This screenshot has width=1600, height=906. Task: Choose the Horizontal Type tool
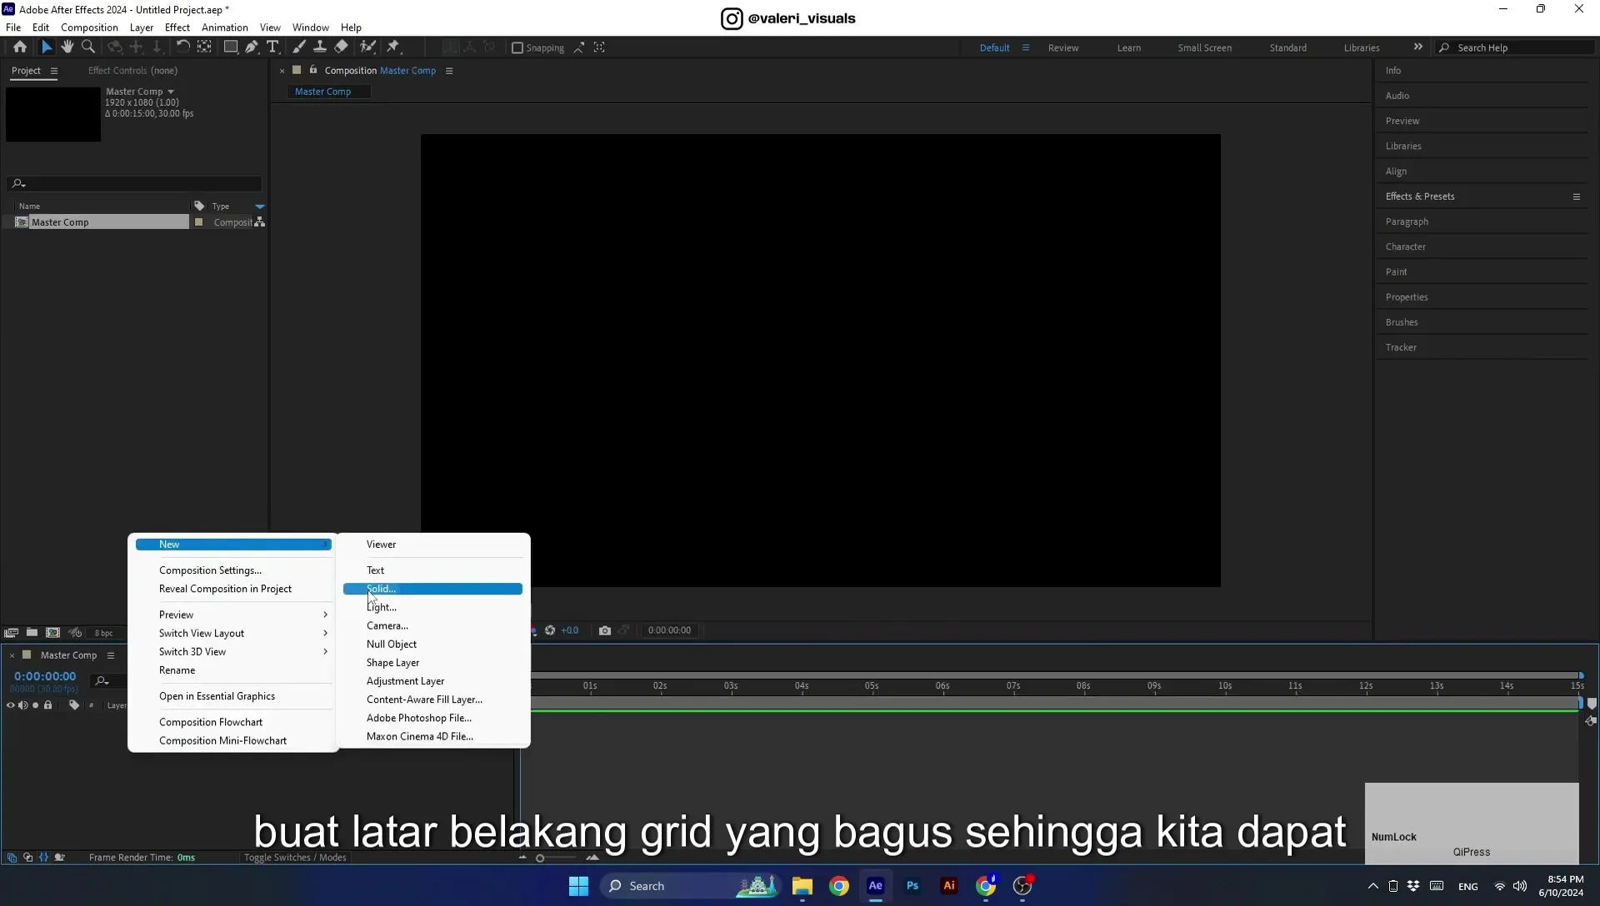(x=272, y=47)
